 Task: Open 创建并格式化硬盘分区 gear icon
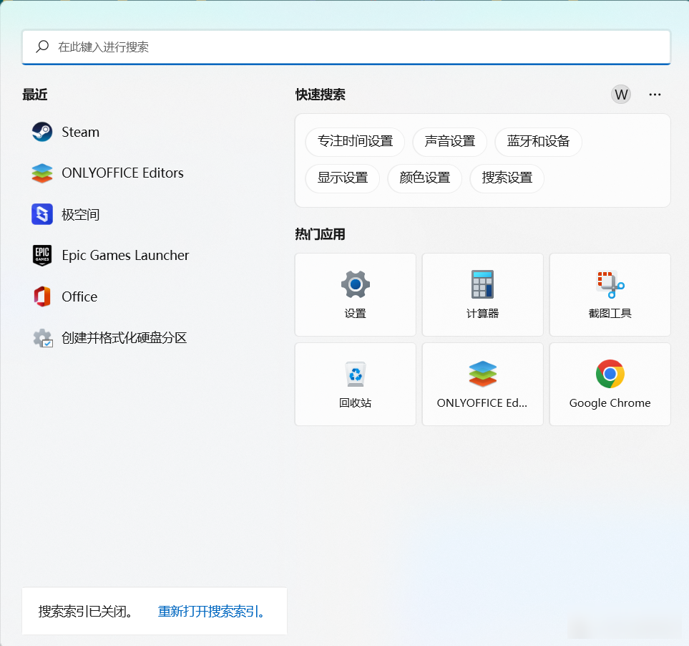[x=43, y=338]
